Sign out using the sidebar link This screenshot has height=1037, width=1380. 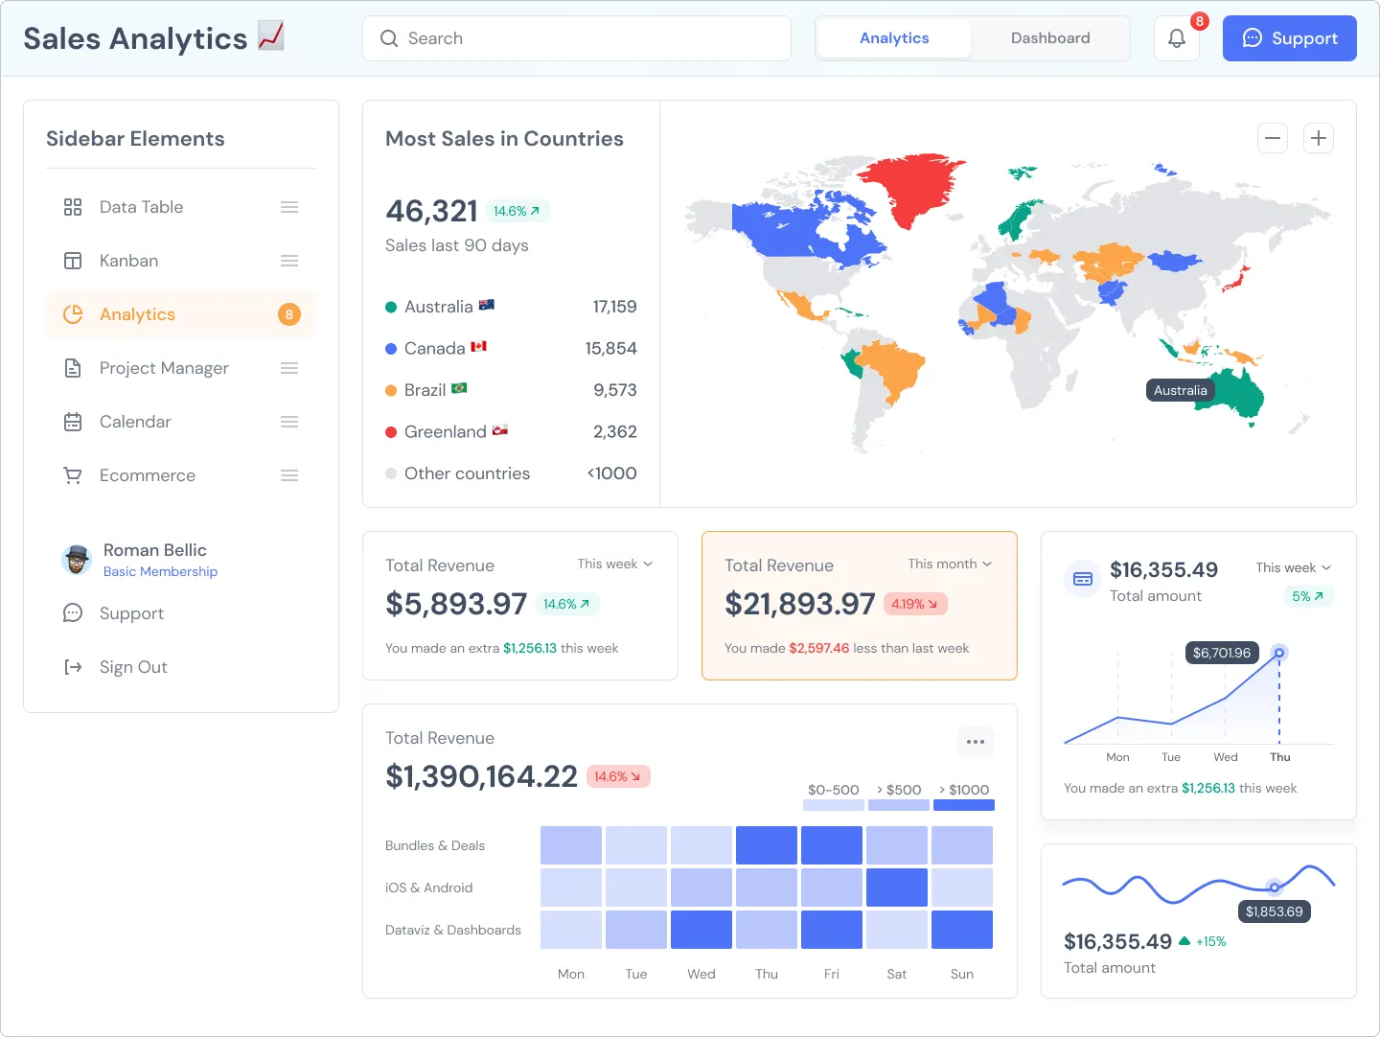(133, 666)
